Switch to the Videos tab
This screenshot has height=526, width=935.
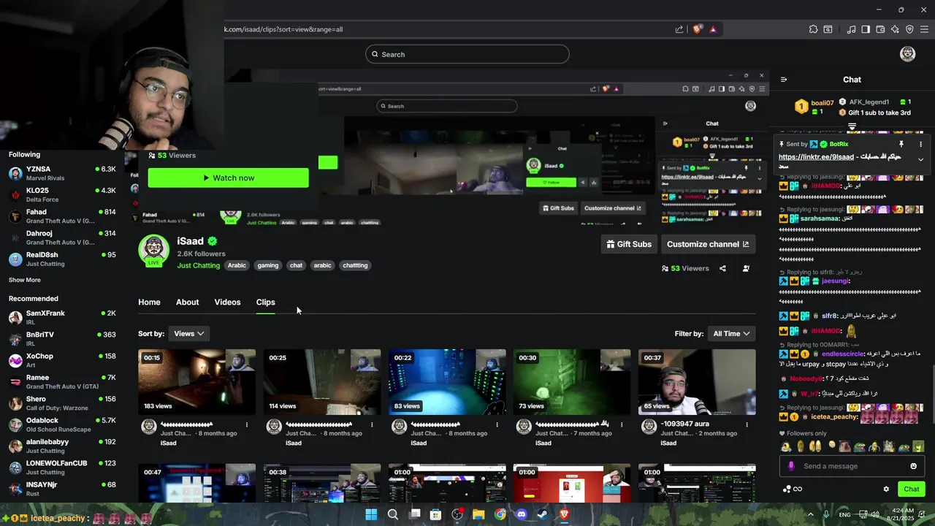[x=227, y=302]
